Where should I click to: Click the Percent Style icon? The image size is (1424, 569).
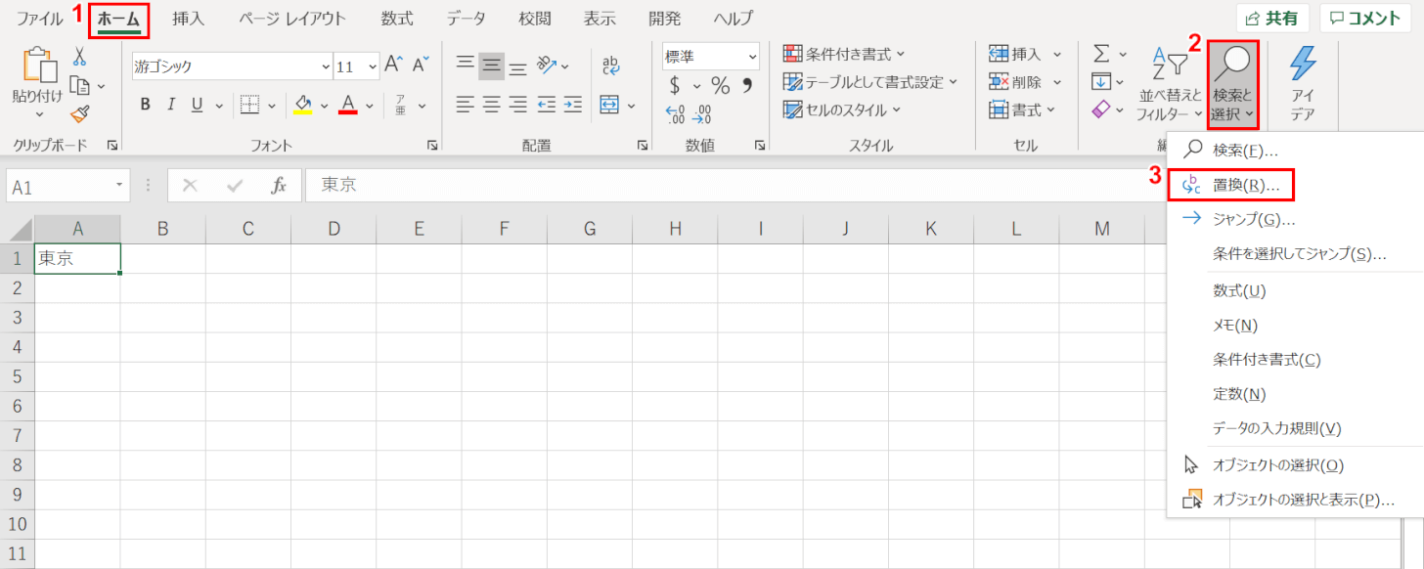click(x=721, y=86)
